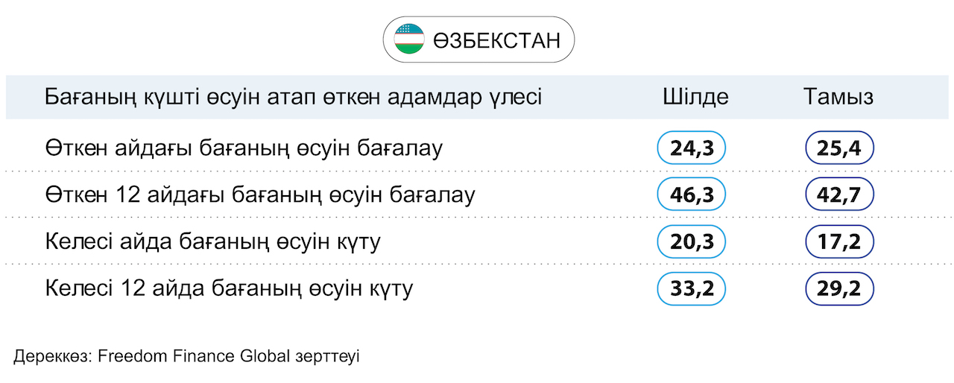
Task: Select the 17,2 value badge
Action: [x=840, y=241]
